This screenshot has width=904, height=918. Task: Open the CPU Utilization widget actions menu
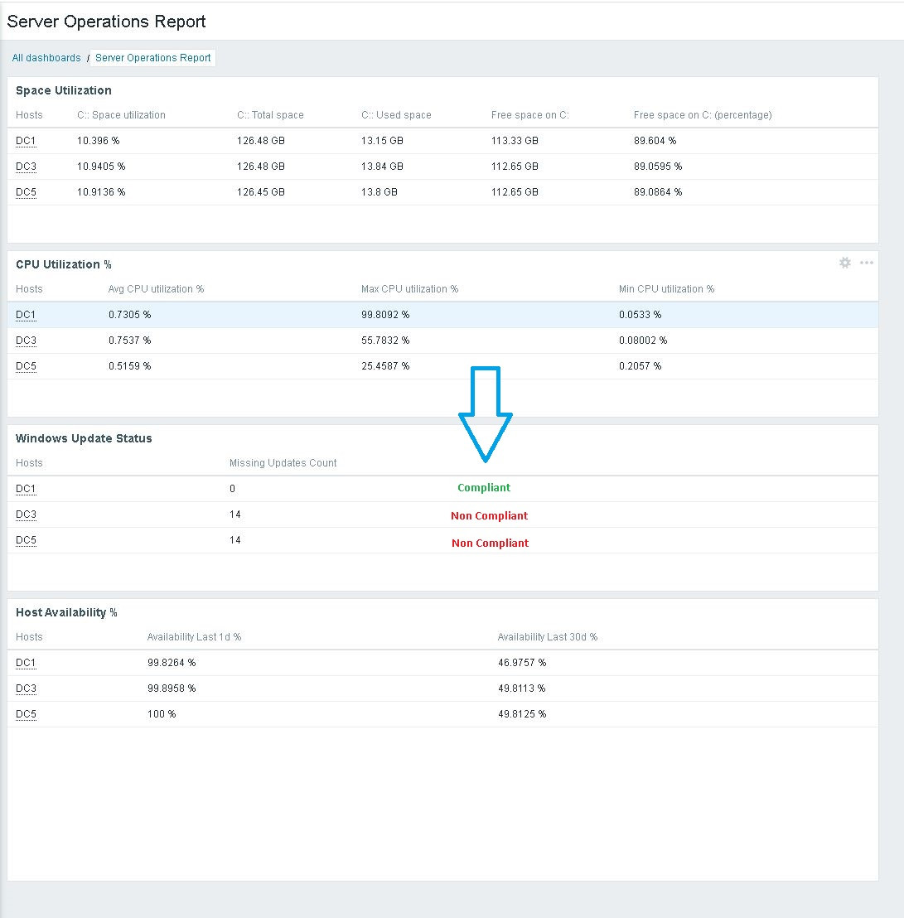867,263
